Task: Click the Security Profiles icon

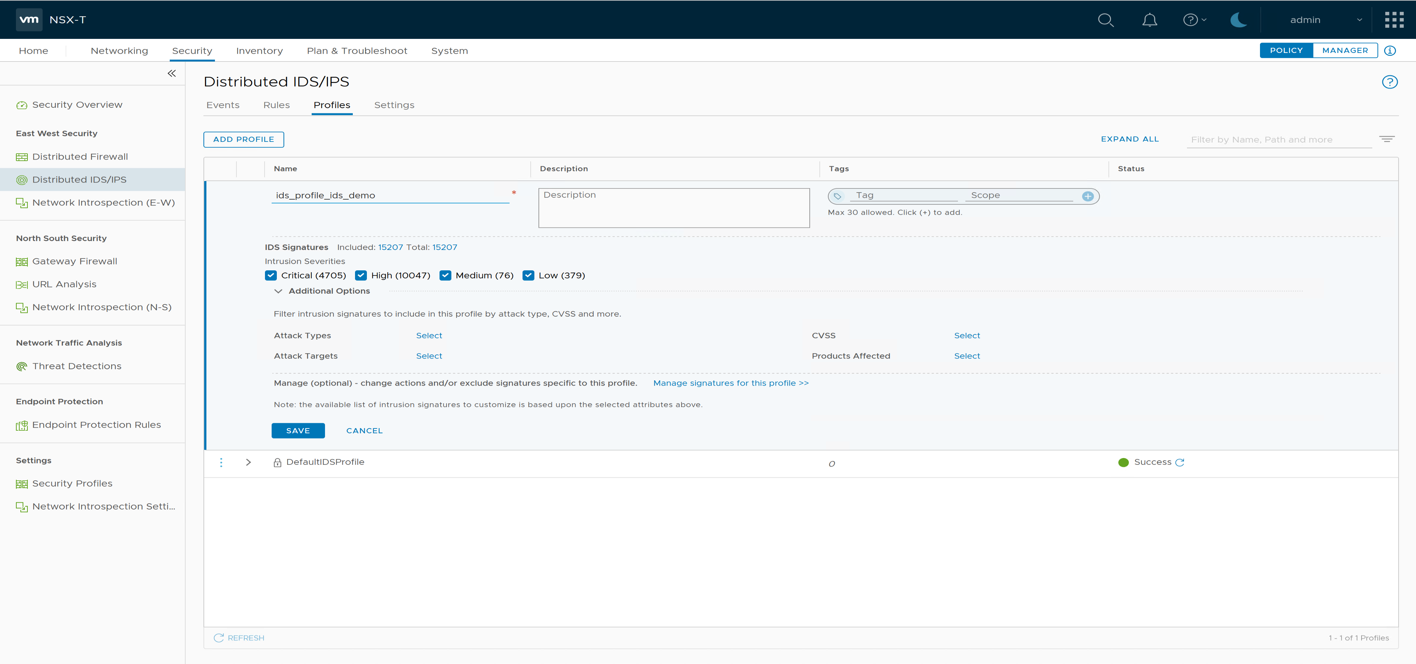Action: click(22, 484)
